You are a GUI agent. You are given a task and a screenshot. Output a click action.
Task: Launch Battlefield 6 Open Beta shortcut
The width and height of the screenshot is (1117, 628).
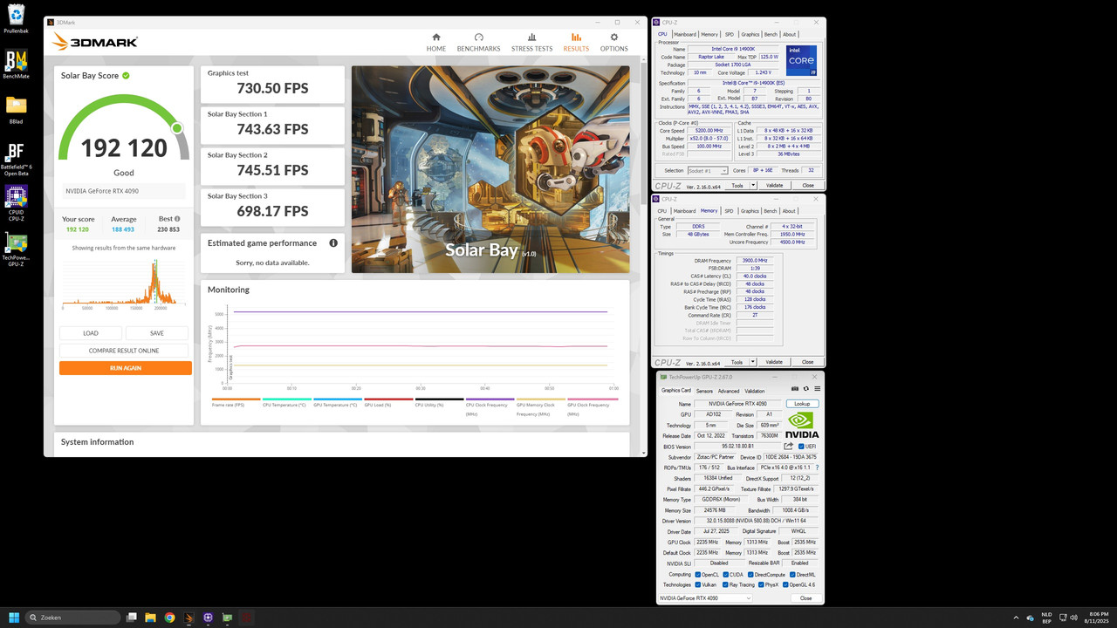tap(16, 159)
